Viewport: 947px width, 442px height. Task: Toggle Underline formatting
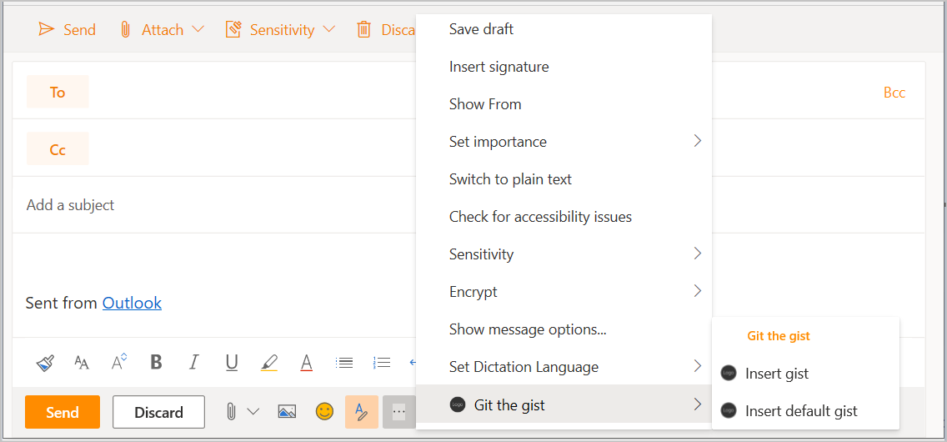231,362
